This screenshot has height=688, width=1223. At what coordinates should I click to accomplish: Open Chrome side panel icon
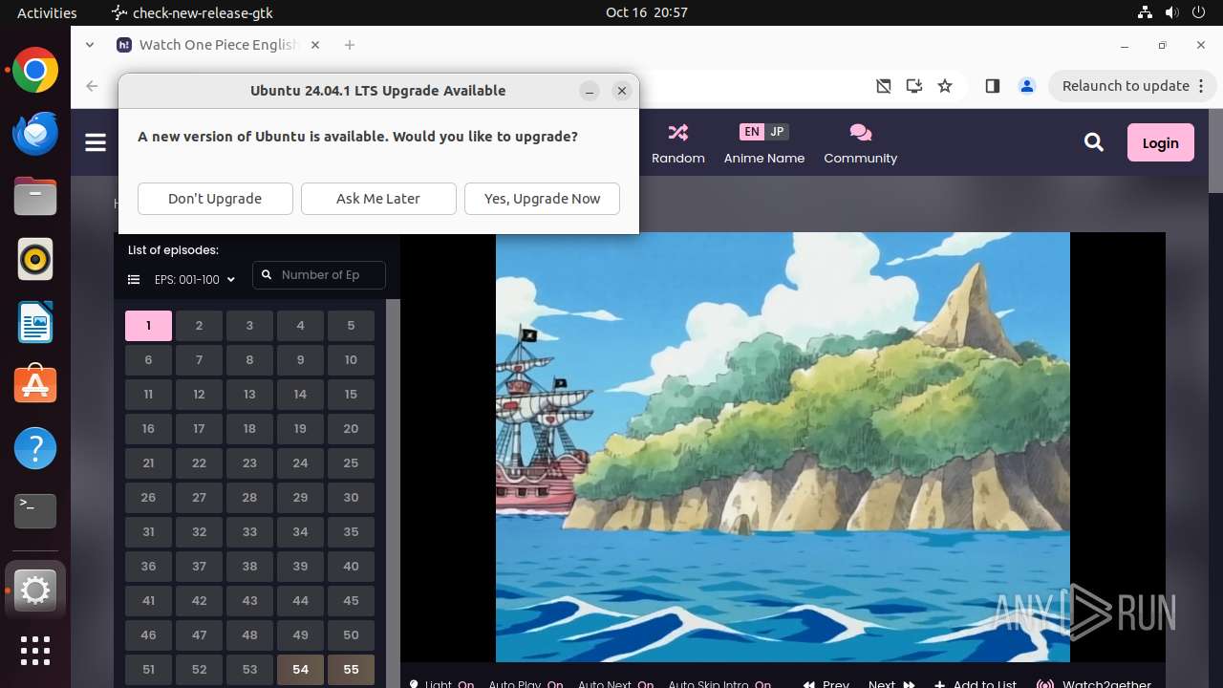[992, 86]
